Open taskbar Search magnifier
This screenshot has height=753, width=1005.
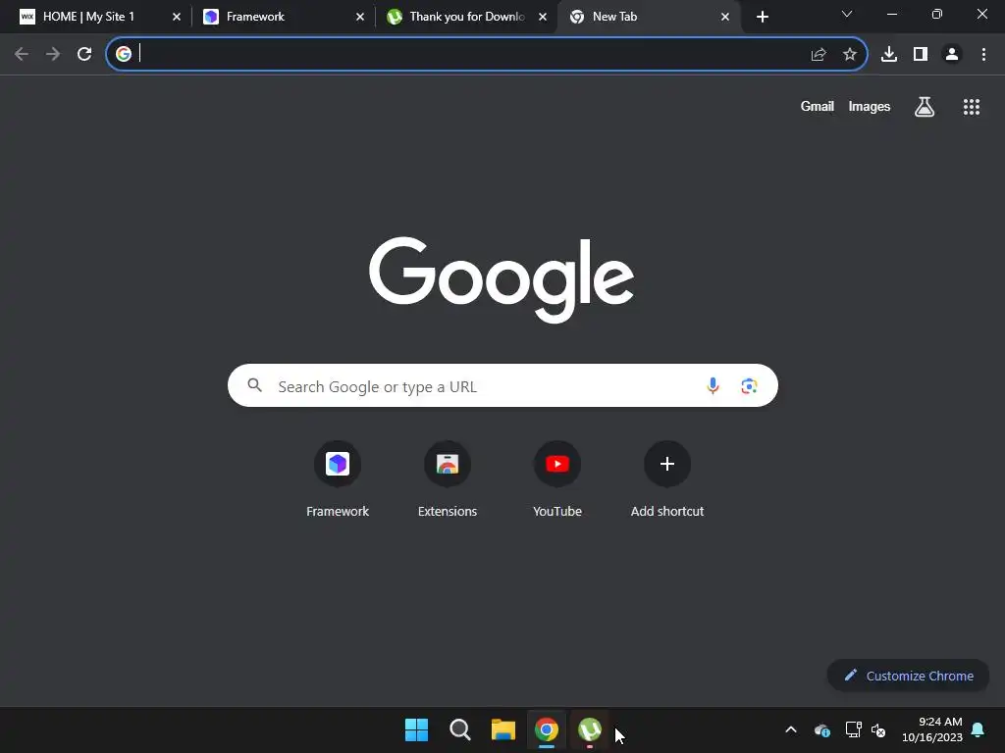(459, 729)
